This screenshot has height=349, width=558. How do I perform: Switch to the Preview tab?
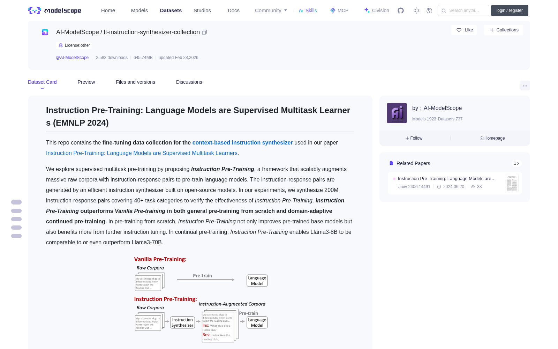coord(86,82)
